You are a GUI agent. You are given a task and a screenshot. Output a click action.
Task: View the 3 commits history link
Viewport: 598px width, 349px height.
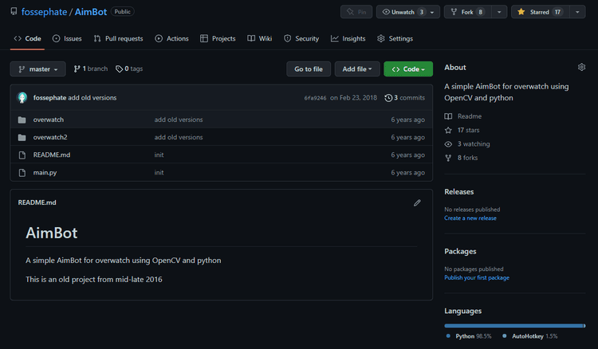pyautogui.click(x=404, y=97)
